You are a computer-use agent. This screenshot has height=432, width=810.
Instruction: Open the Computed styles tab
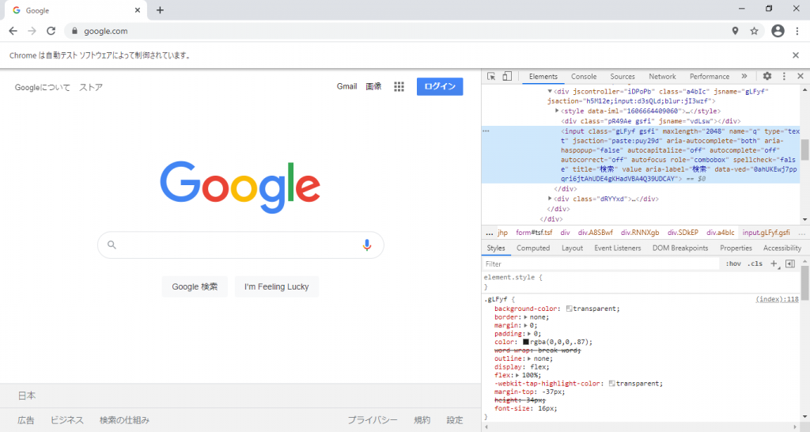533,248
